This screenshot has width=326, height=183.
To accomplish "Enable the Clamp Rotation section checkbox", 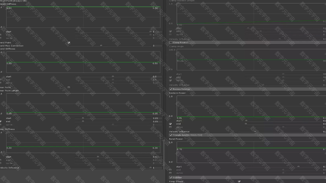I will click(x=171, y=42).
